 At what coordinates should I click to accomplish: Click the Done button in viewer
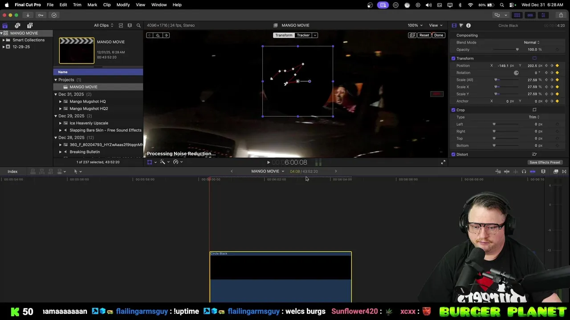click(x=439, y=35)
